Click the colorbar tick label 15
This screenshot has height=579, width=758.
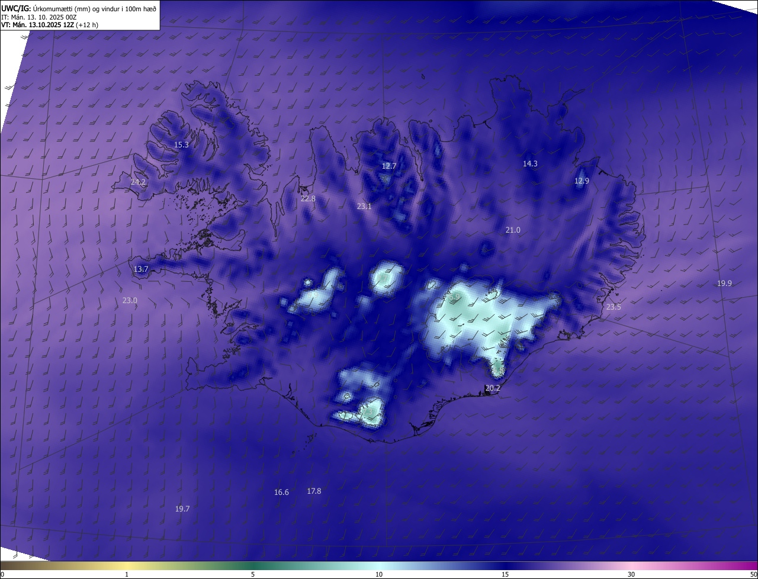point(505,574)
